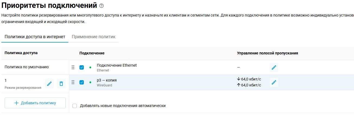
Task: Switch to the Применение политик tab
Action: pos(94,37)
